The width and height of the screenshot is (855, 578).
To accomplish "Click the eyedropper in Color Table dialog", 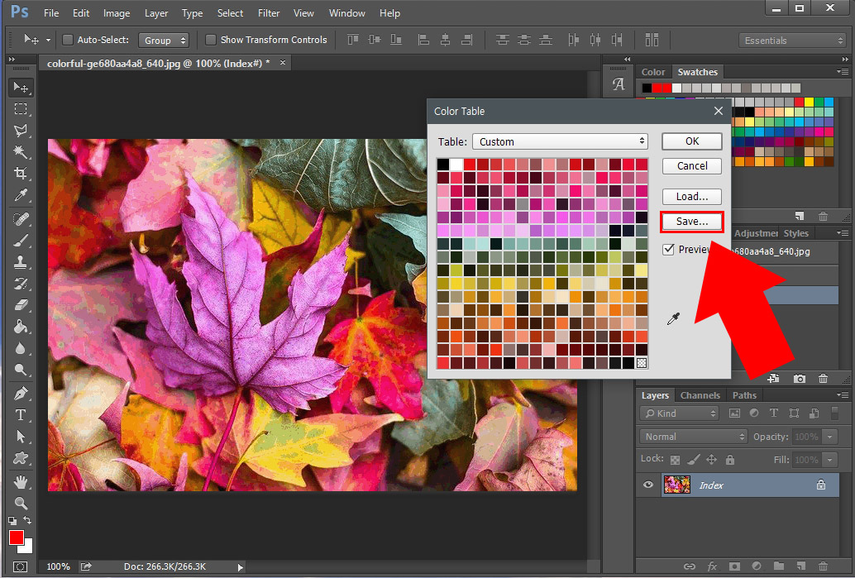I will (x=673, y=319).
